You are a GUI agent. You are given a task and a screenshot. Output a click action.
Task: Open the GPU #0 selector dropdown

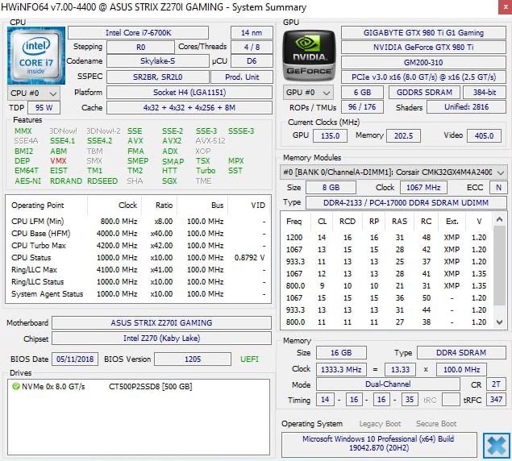[308, 93]
